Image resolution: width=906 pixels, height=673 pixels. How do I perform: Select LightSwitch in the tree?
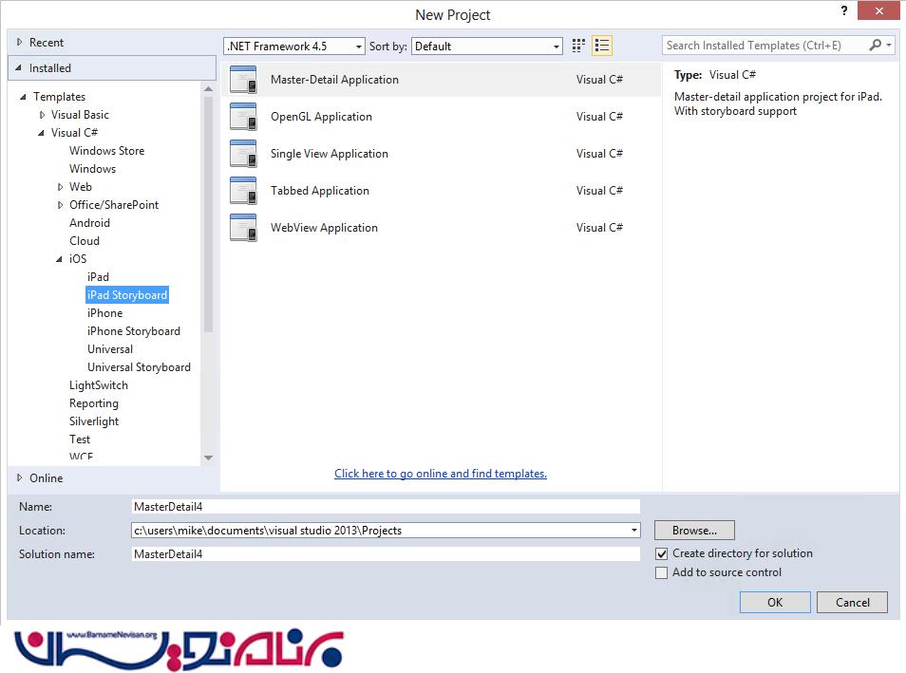(99, 385)
